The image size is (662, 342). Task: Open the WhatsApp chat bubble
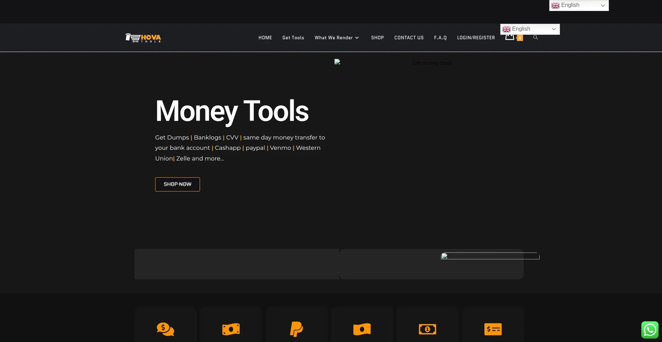coord(650,330)
